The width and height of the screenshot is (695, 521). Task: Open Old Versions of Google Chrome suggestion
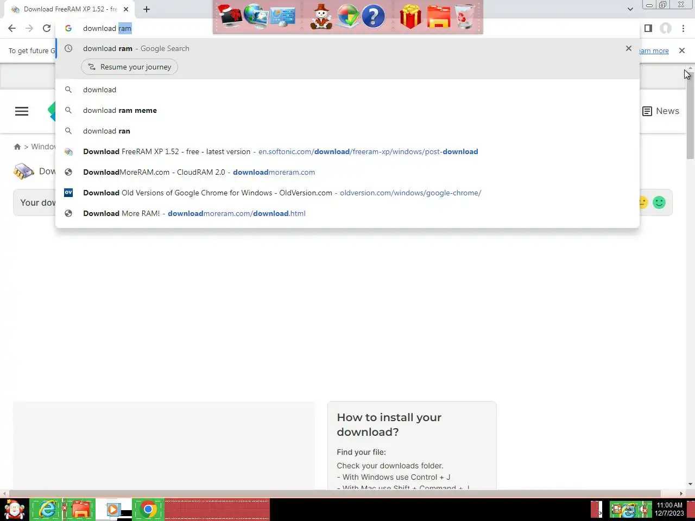[347, 193]
